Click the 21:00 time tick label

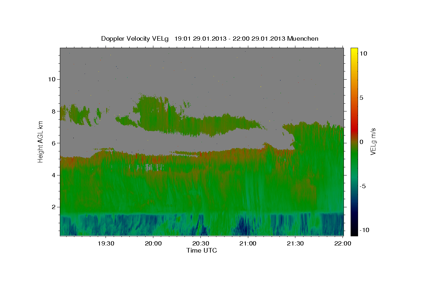click(248, 243)
